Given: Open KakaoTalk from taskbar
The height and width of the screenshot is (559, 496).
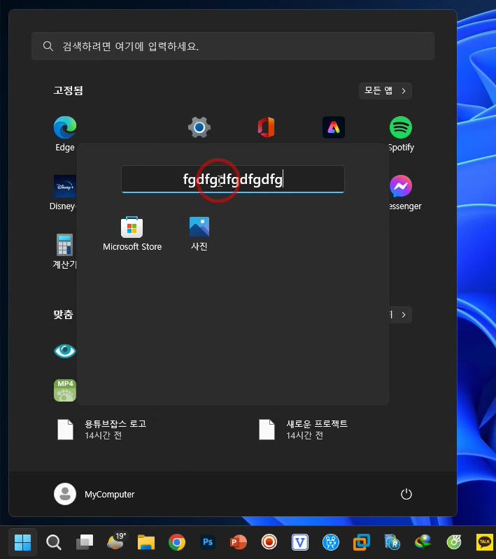Looking at the screenshot, I should [485, 542].
